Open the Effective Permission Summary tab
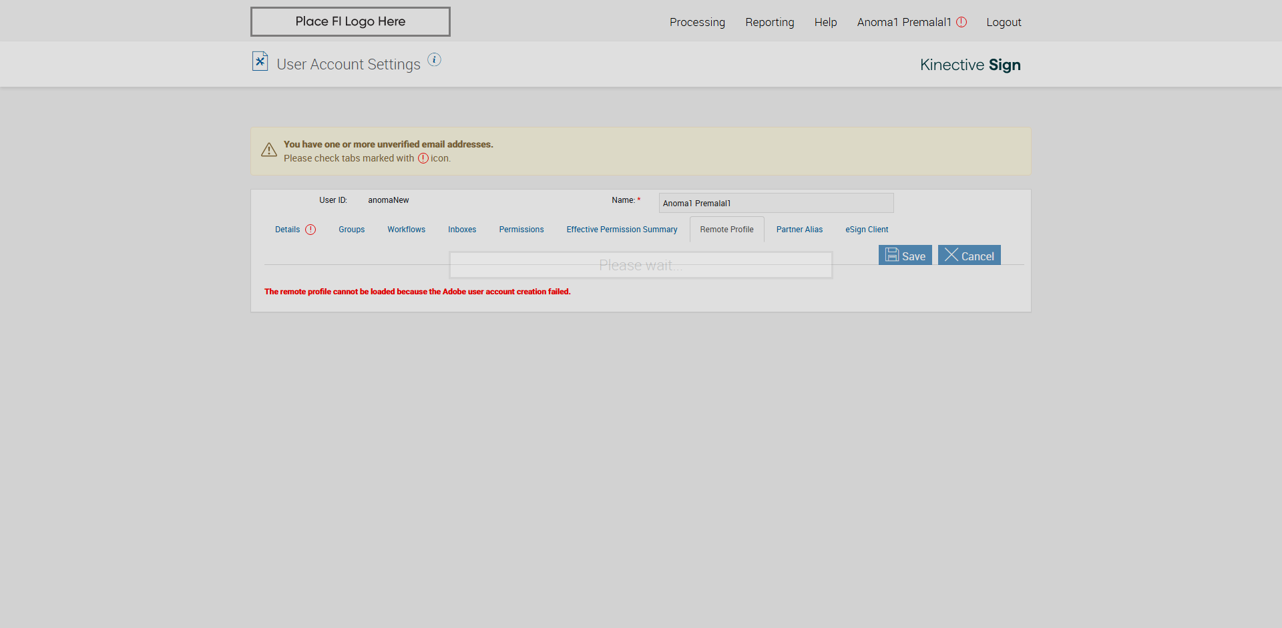 tap(622, 230)
